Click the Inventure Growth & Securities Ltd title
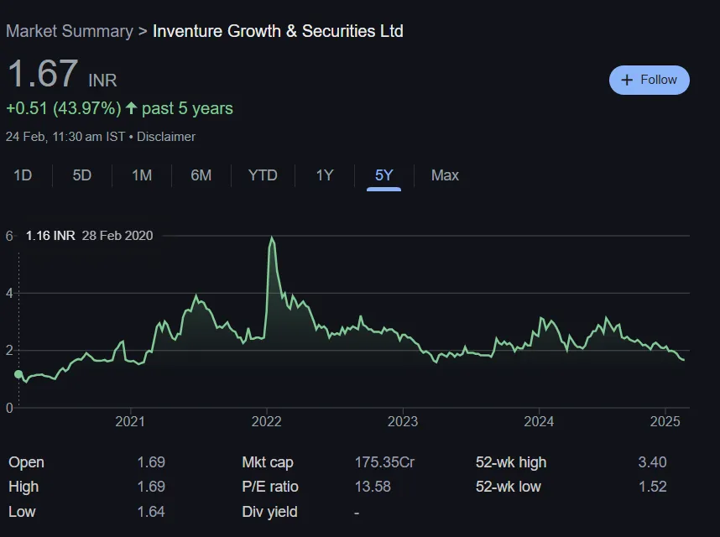 pos(278,31)
